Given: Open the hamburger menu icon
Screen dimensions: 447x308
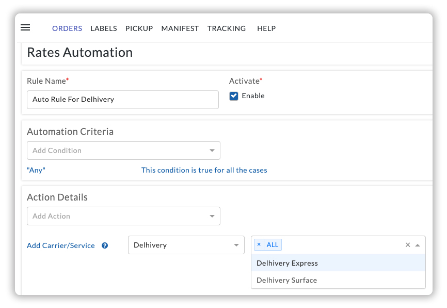Looking at the screenshot, I should [x=25, y=28].
